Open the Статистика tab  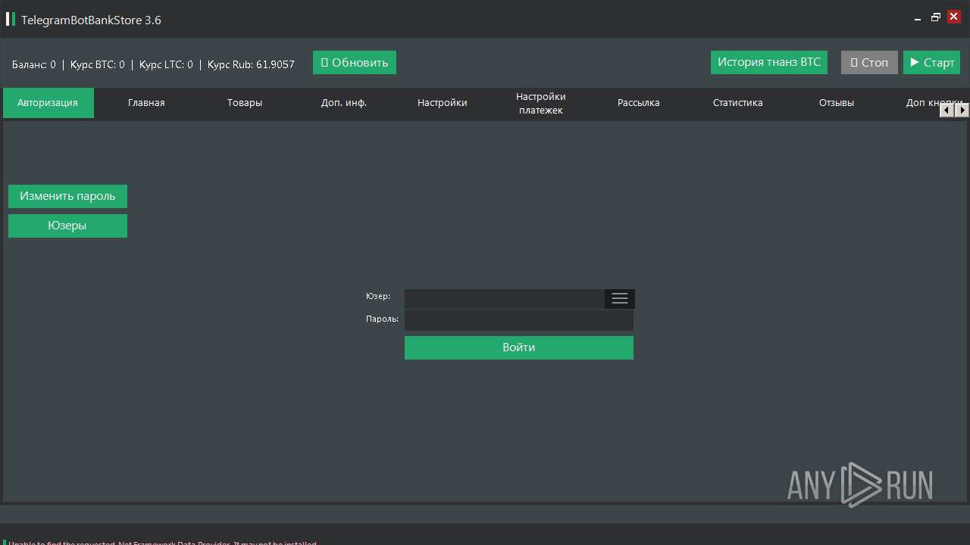coord(737,103)
